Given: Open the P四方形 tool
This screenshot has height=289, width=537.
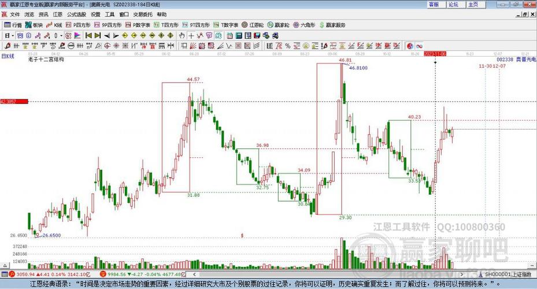Looking at the screenshot, I should 77,25.
